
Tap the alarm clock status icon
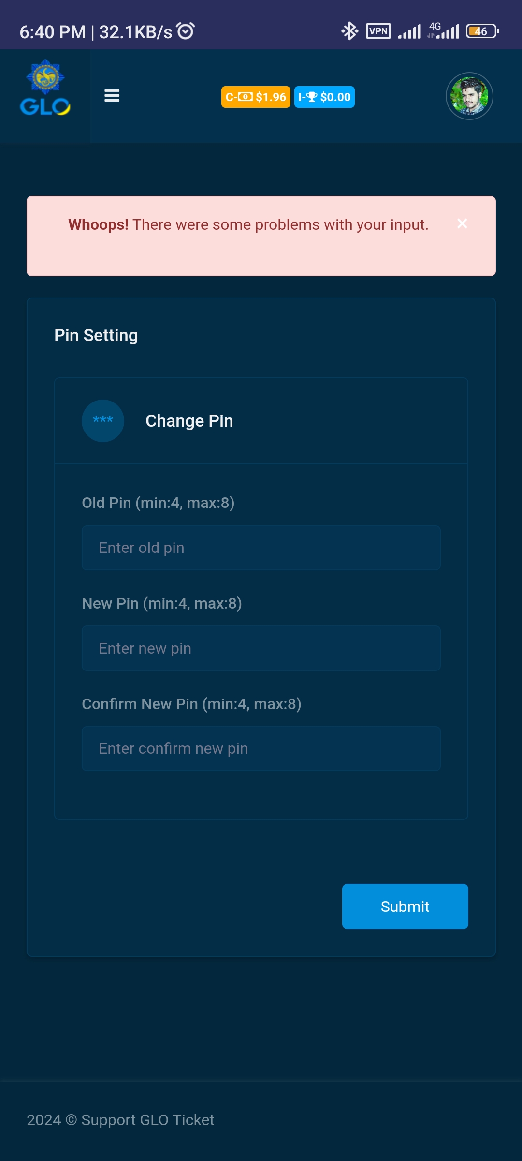click(x=186, y=31)
